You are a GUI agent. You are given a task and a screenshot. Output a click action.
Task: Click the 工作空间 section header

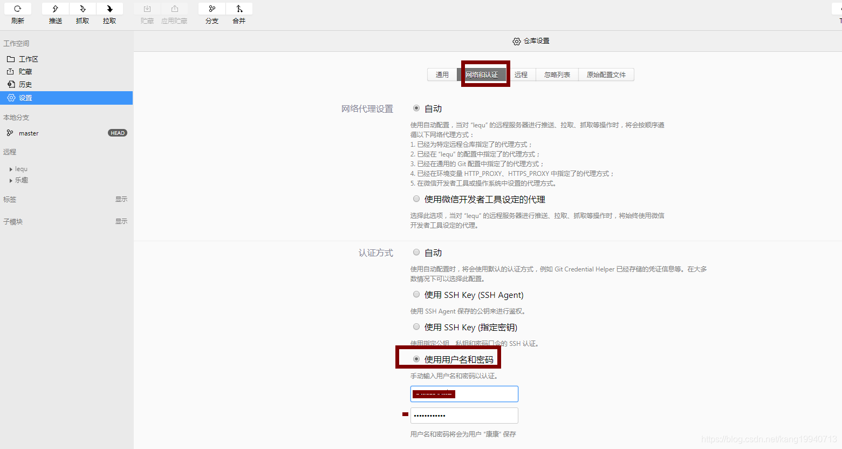(16, 43)
